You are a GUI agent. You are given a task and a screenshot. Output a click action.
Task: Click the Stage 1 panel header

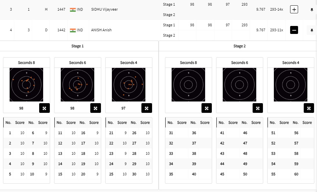click(x=77, y=46)
